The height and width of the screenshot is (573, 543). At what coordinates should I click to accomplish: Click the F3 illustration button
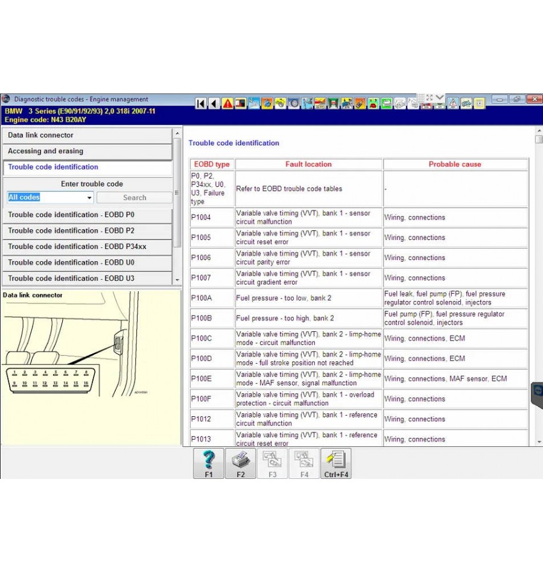pyautogui.click(x=273, y=463)
